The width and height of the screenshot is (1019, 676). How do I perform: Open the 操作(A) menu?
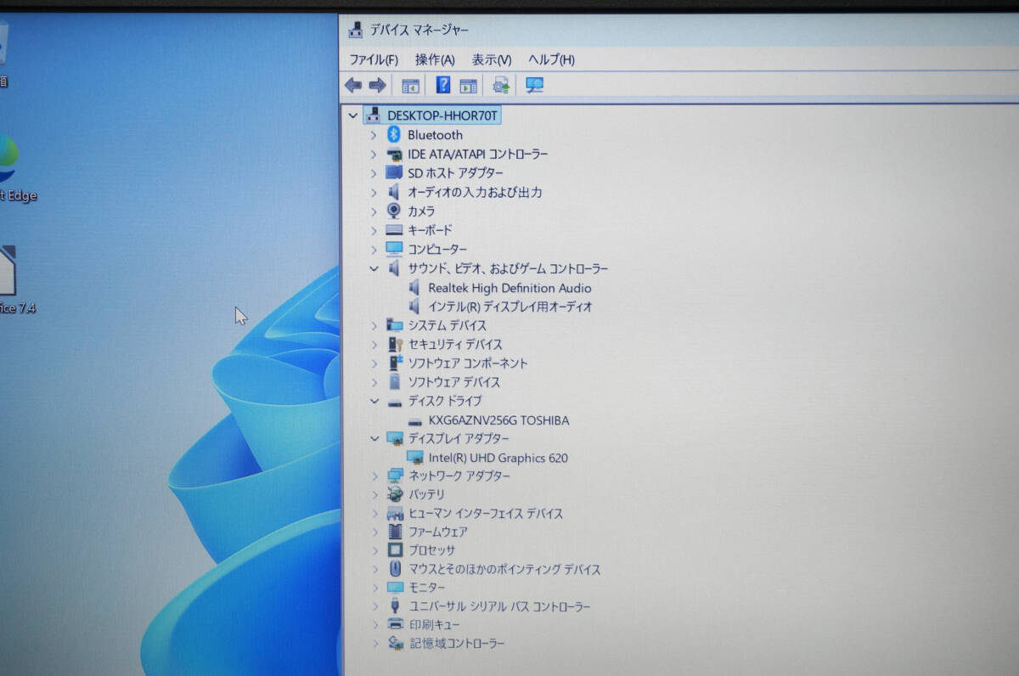tap(435, 59)
